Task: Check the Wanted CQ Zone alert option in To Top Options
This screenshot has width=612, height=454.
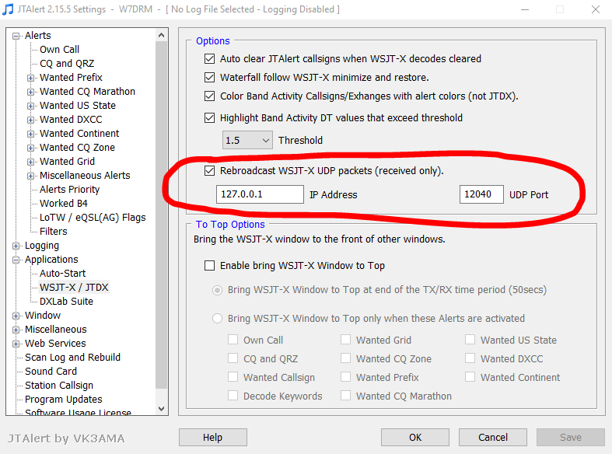Action: pos(345,358)
